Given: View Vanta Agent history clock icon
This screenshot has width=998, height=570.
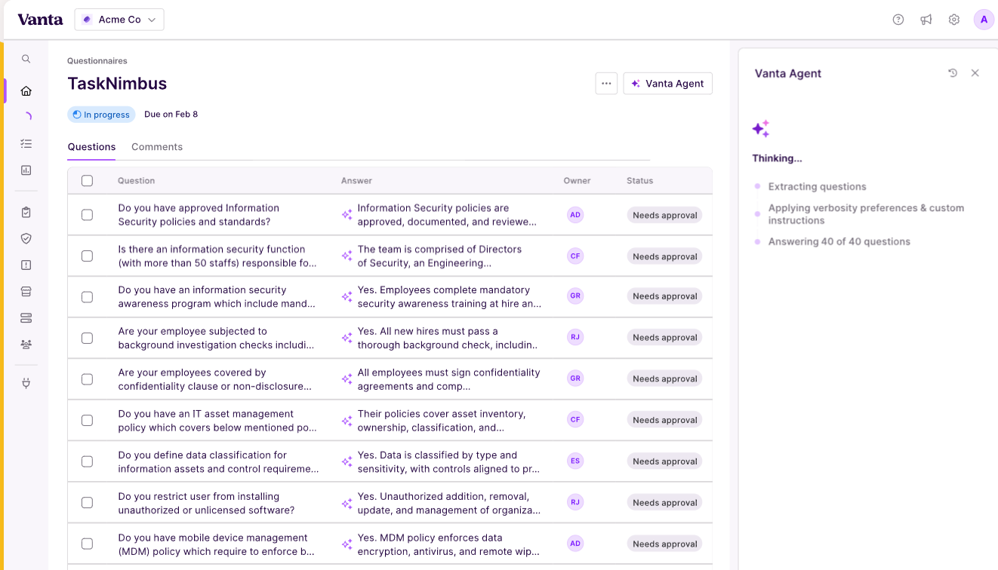Looking at the screenshot, I should 953,73.
